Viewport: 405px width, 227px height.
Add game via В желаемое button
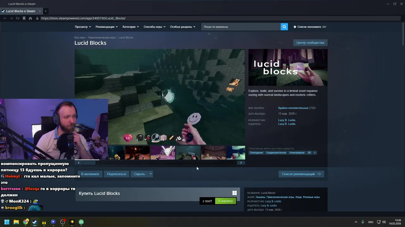tap(90, 174)
